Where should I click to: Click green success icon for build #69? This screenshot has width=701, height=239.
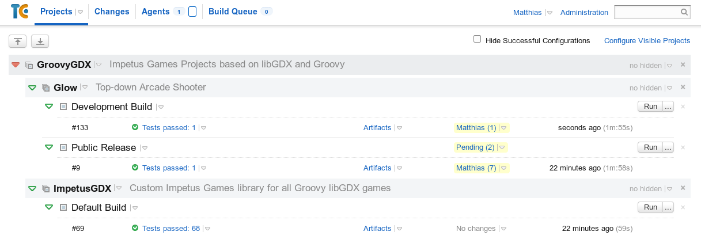click(135, 228)
